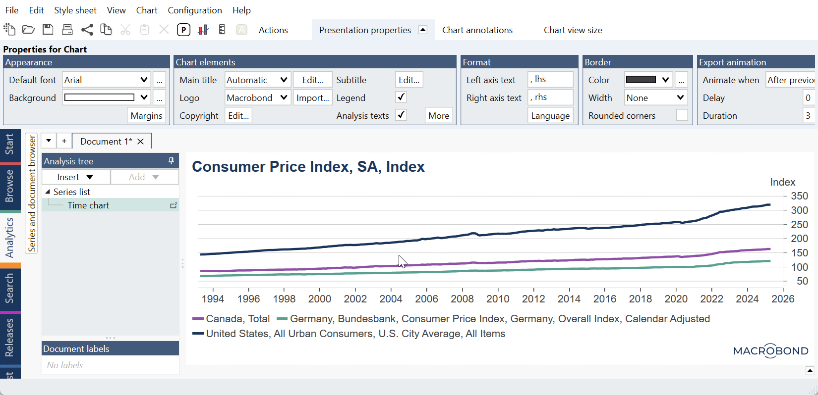Screen dimensions: 818x395
Task: Open the Add dropdown in Analysis tree
Action: click(x=144, y=177)
